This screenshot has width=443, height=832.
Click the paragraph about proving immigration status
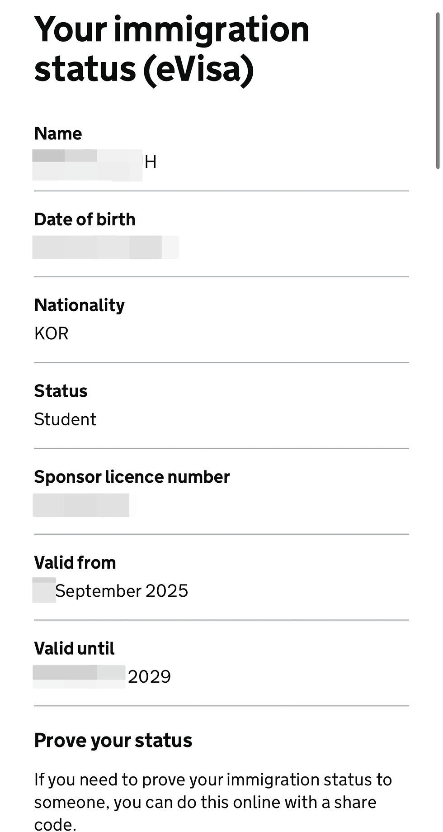pyautogui.click(x=212, y=802)
